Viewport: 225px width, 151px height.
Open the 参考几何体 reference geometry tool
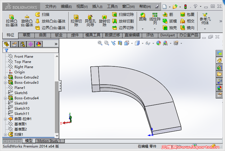(x=205, y=19)
